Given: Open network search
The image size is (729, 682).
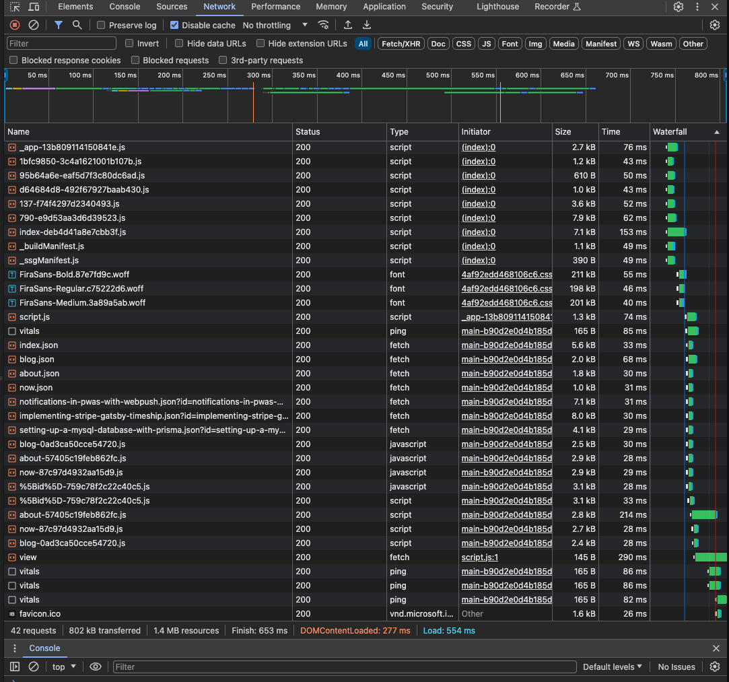Looking at the screenshot, I should click(x=77, y=25).
